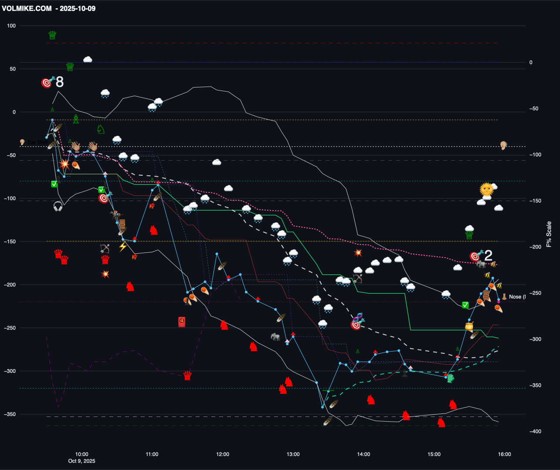Click the 16:00 time axis label
This screenshot has height=470, width=560.
505,454
